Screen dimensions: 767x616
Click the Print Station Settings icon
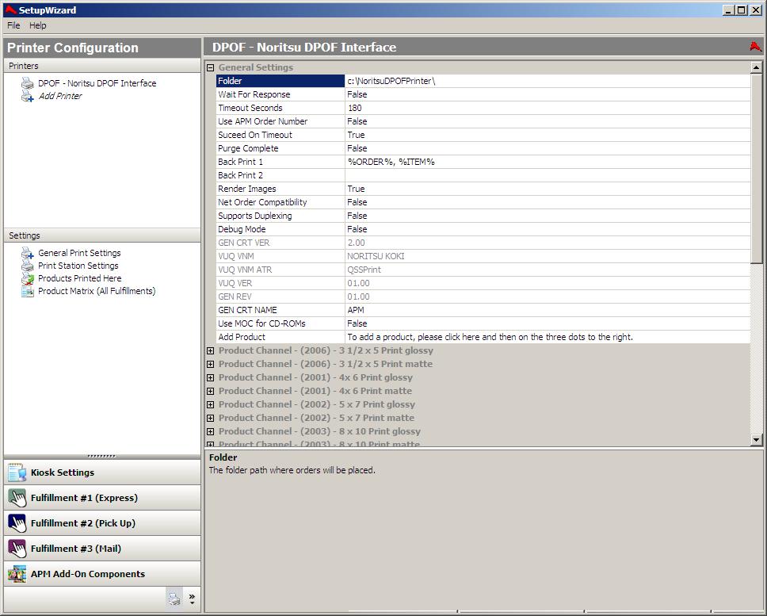28,266
